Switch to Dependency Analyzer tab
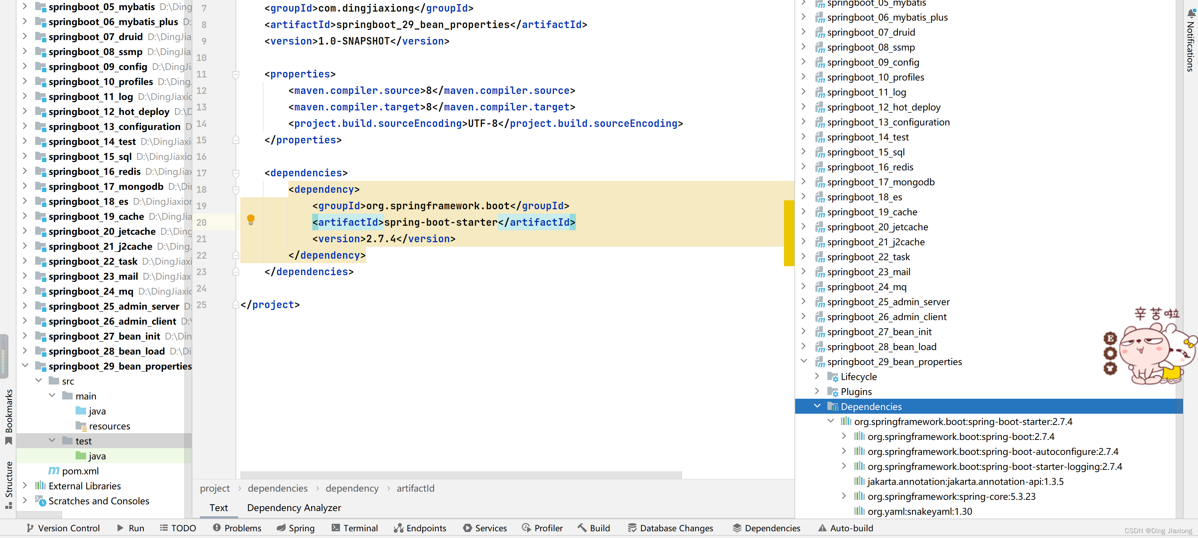1198x538 pixels. (294, 508)
